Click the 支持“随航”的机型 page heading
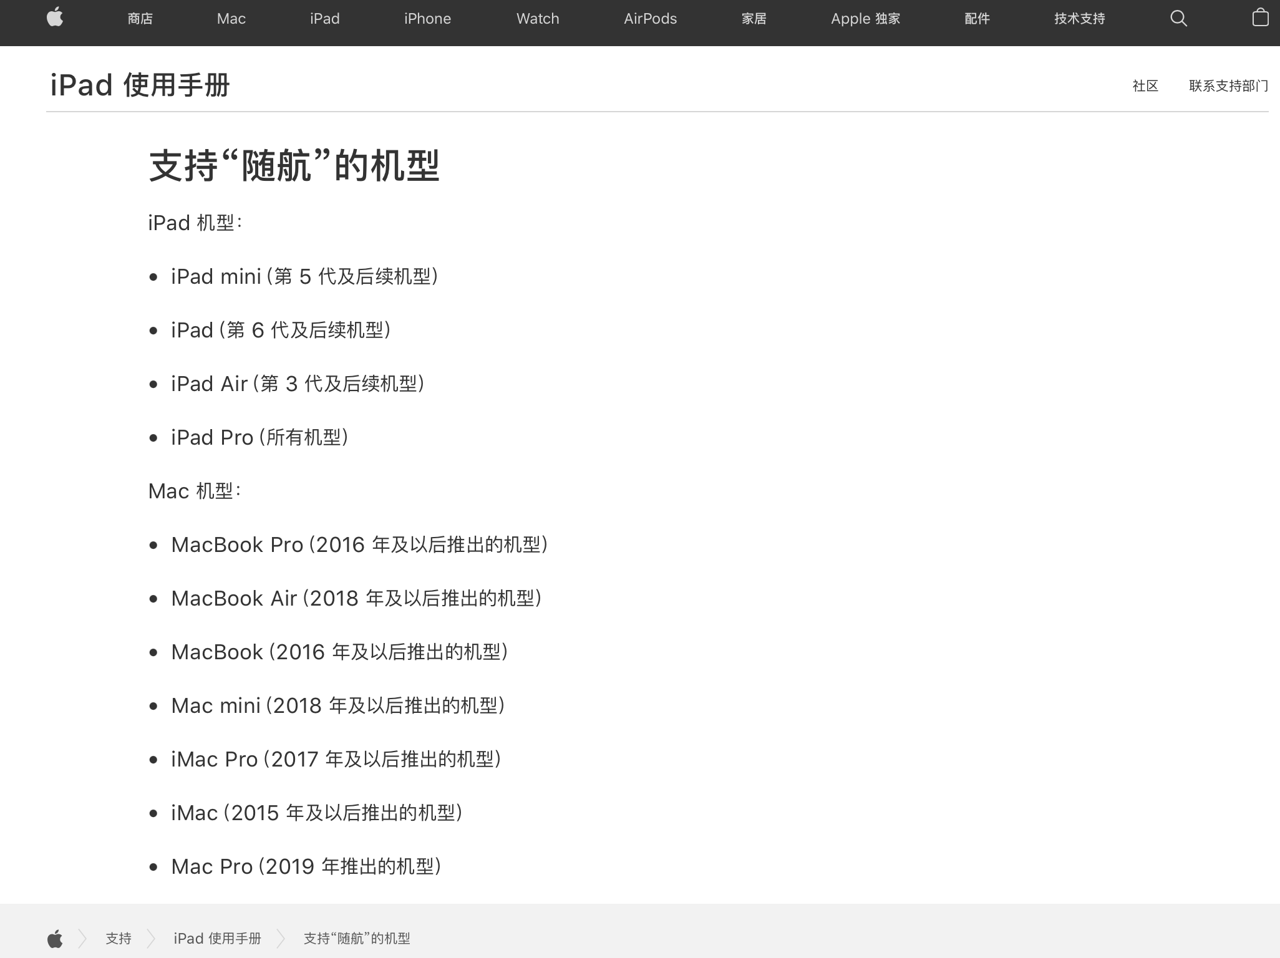The height and width of the screenshot is (958, 1280). click(x=294, y=165)
